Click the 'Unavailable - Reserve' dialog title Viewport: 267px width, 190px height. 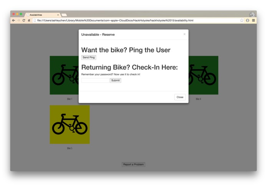point(98,35)
